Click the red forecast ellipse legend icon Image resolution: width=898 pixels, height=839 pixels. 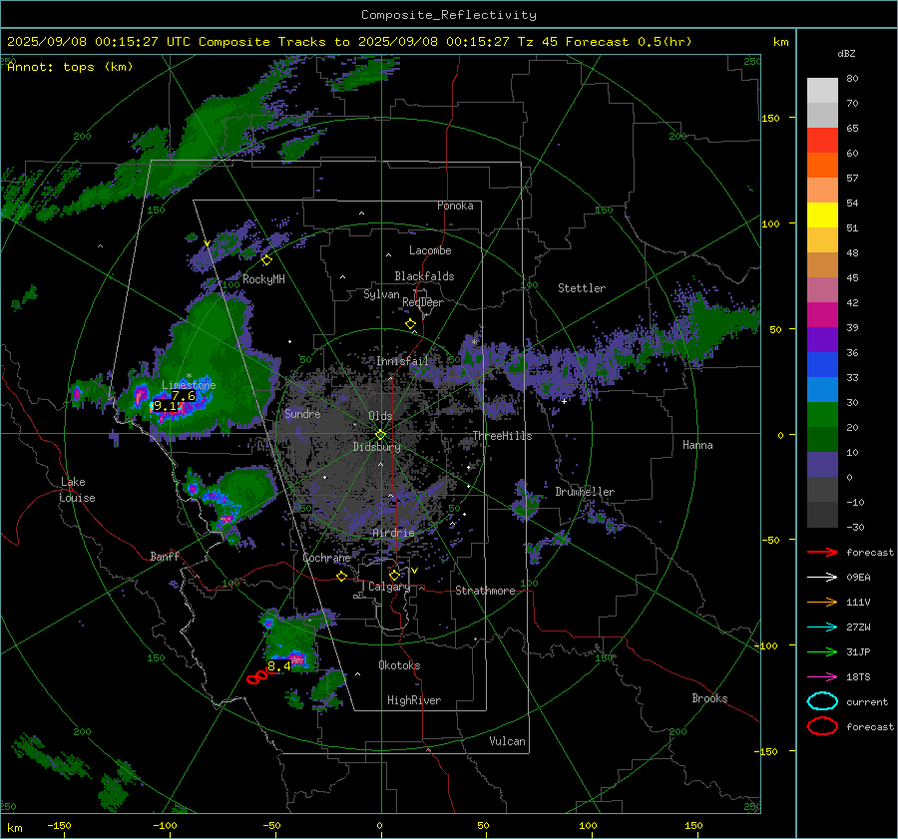[x=822, y=726]
